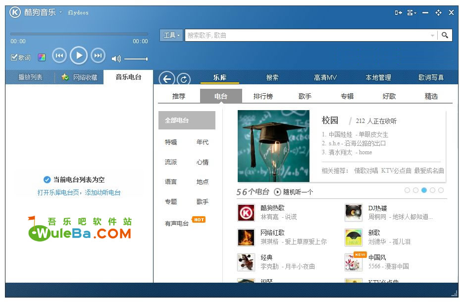Viewport: 463px width, 305px height.
Task: Choose the 心情 radio category
Action: pos(203,162)
